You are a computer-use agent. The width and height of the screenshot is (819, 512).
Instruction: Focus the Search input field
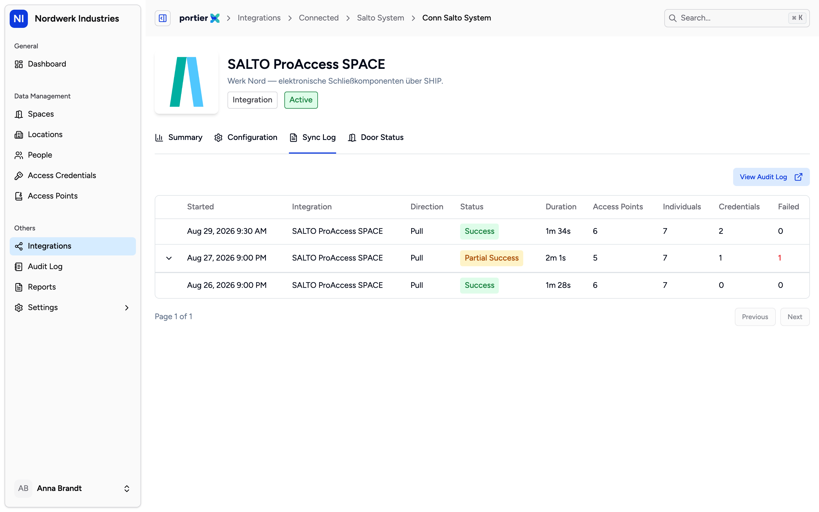pos(737,18)
